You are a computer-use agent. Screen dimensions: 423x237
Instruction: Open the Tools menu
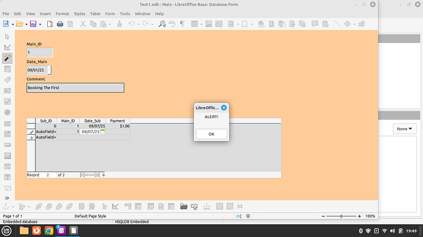(124, 13)
